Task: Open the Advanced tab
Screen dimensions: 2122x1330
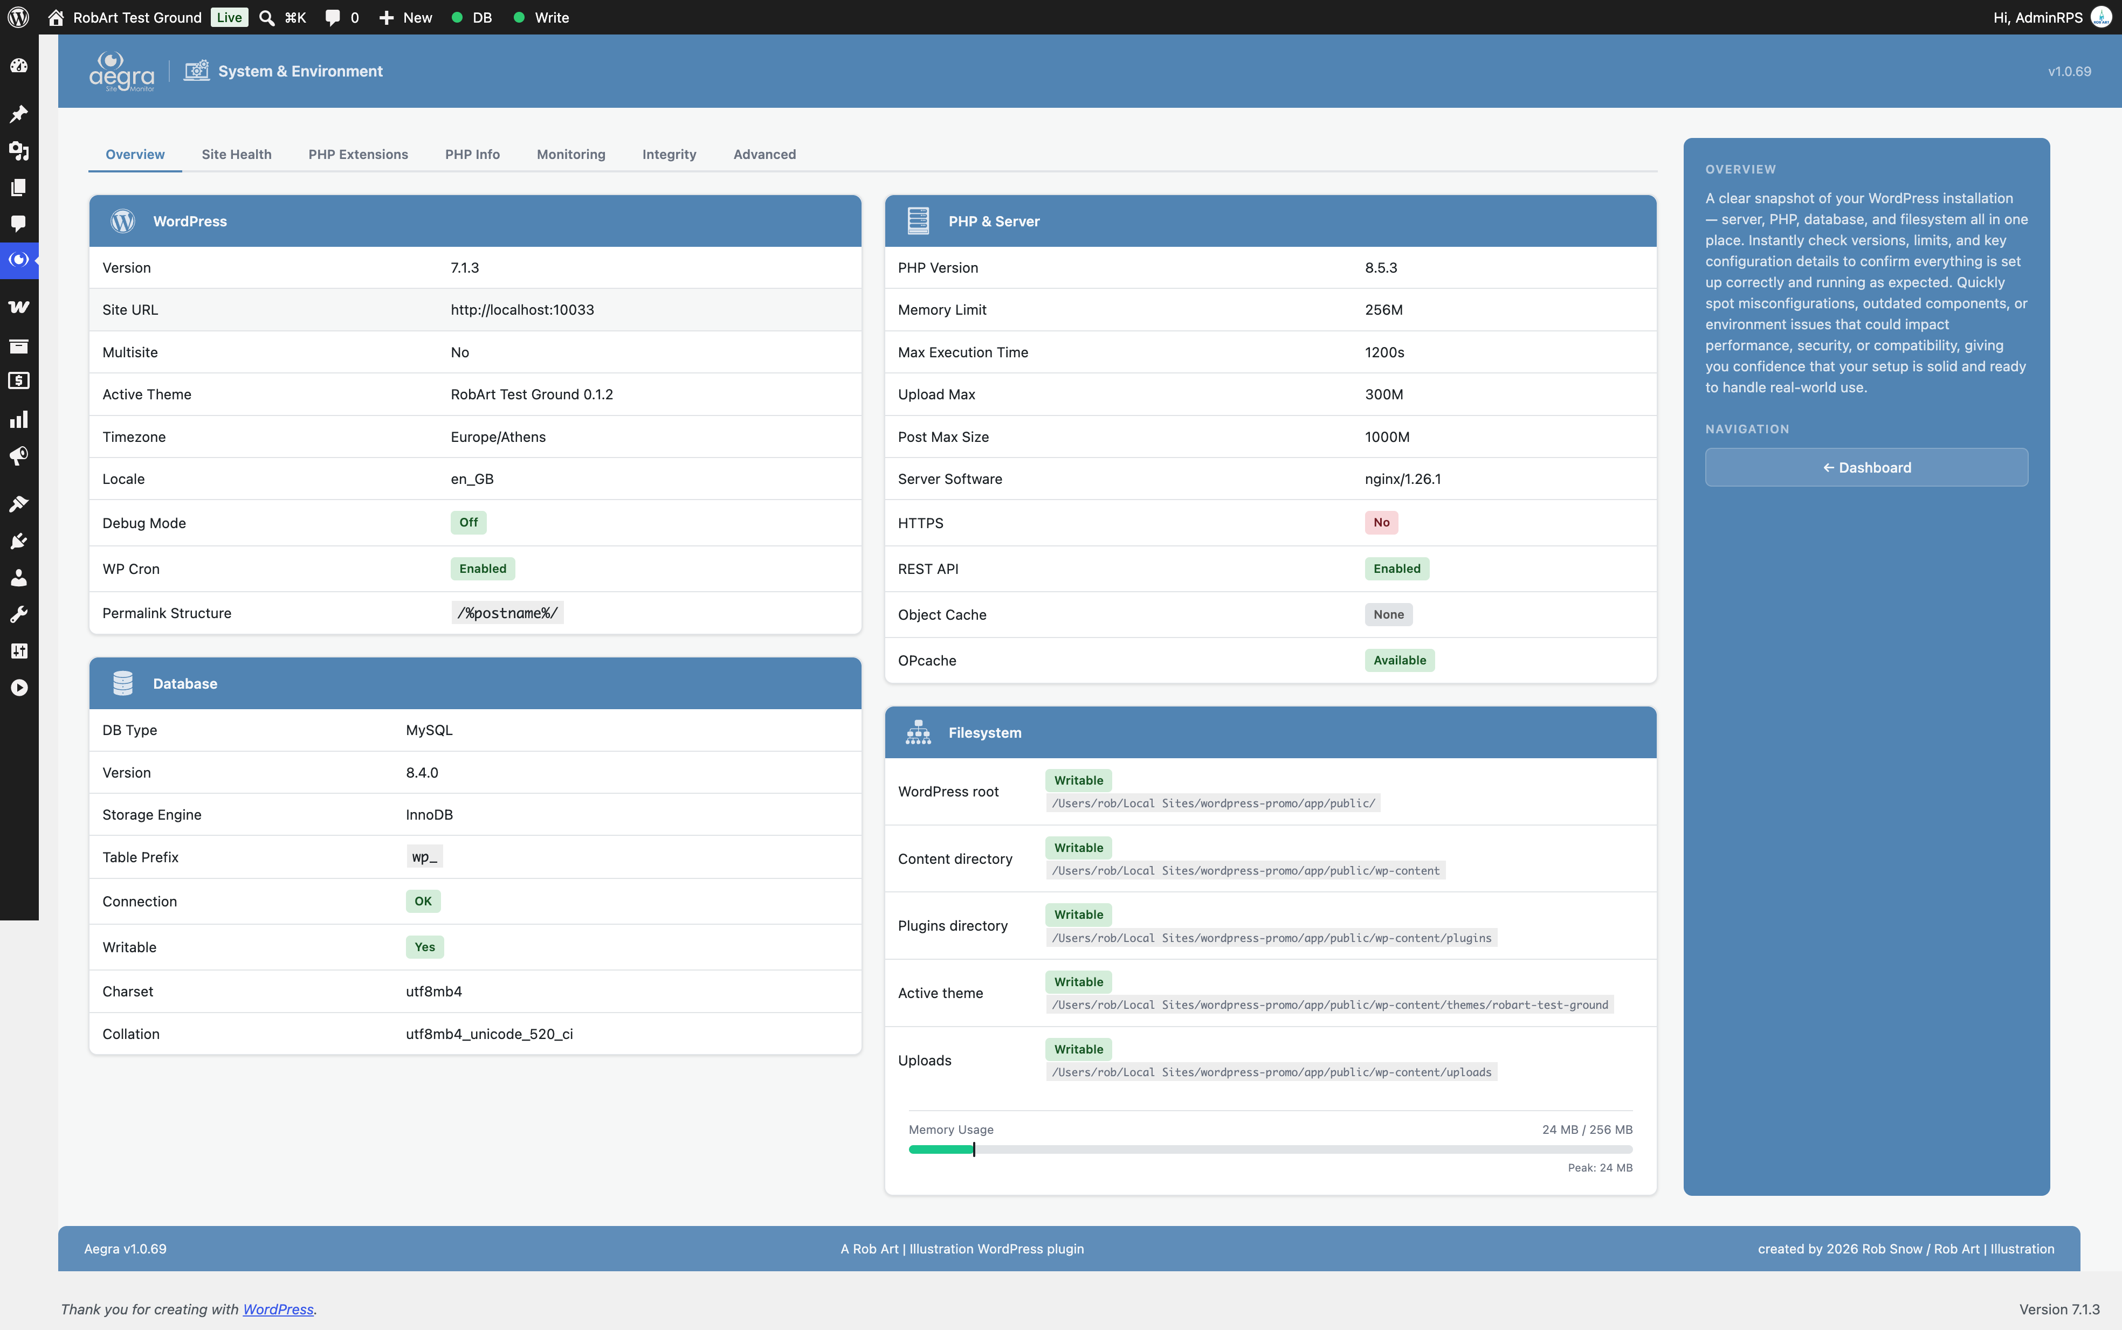Action: point(764,154)
